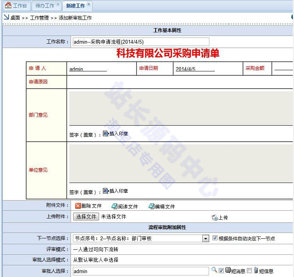Click the 上传 link text
Image resolution: width=294 pixels, height=277 pixels.
[x=223, y=218]
